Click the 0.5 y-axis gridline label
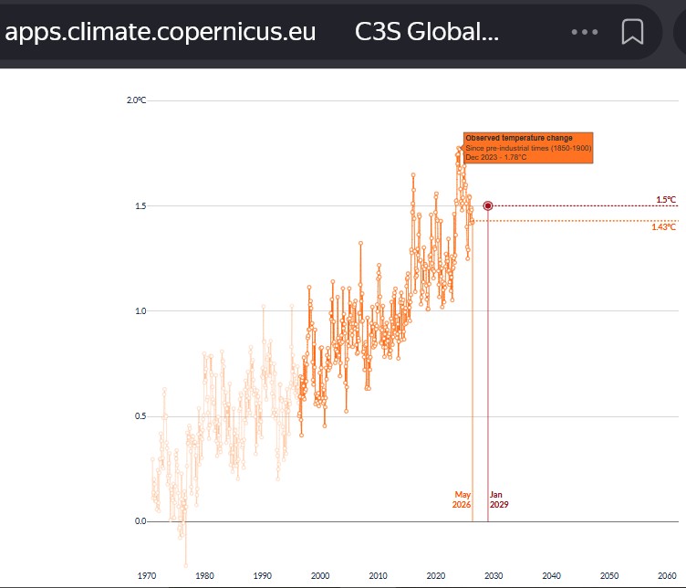This screenshot has height=588, width=686. tap(140, 416)
